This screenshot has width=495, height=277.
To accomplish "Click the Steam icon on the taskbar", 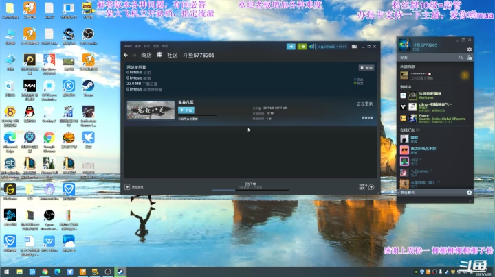I will pos(120,272).
